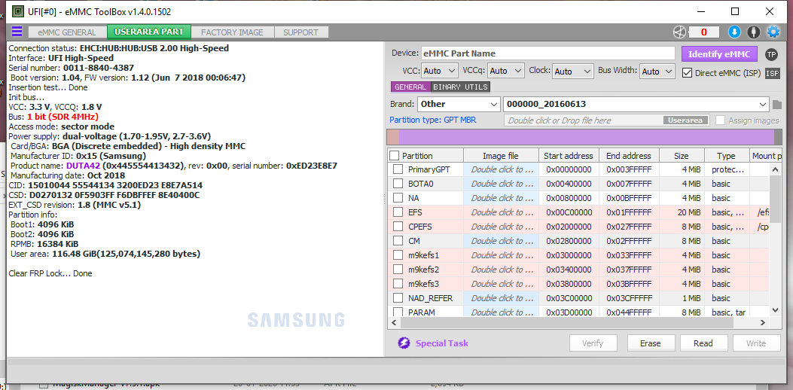Open the Bus Width dropdown
This screenshot has height=390, width=793.
click(657, 72)
